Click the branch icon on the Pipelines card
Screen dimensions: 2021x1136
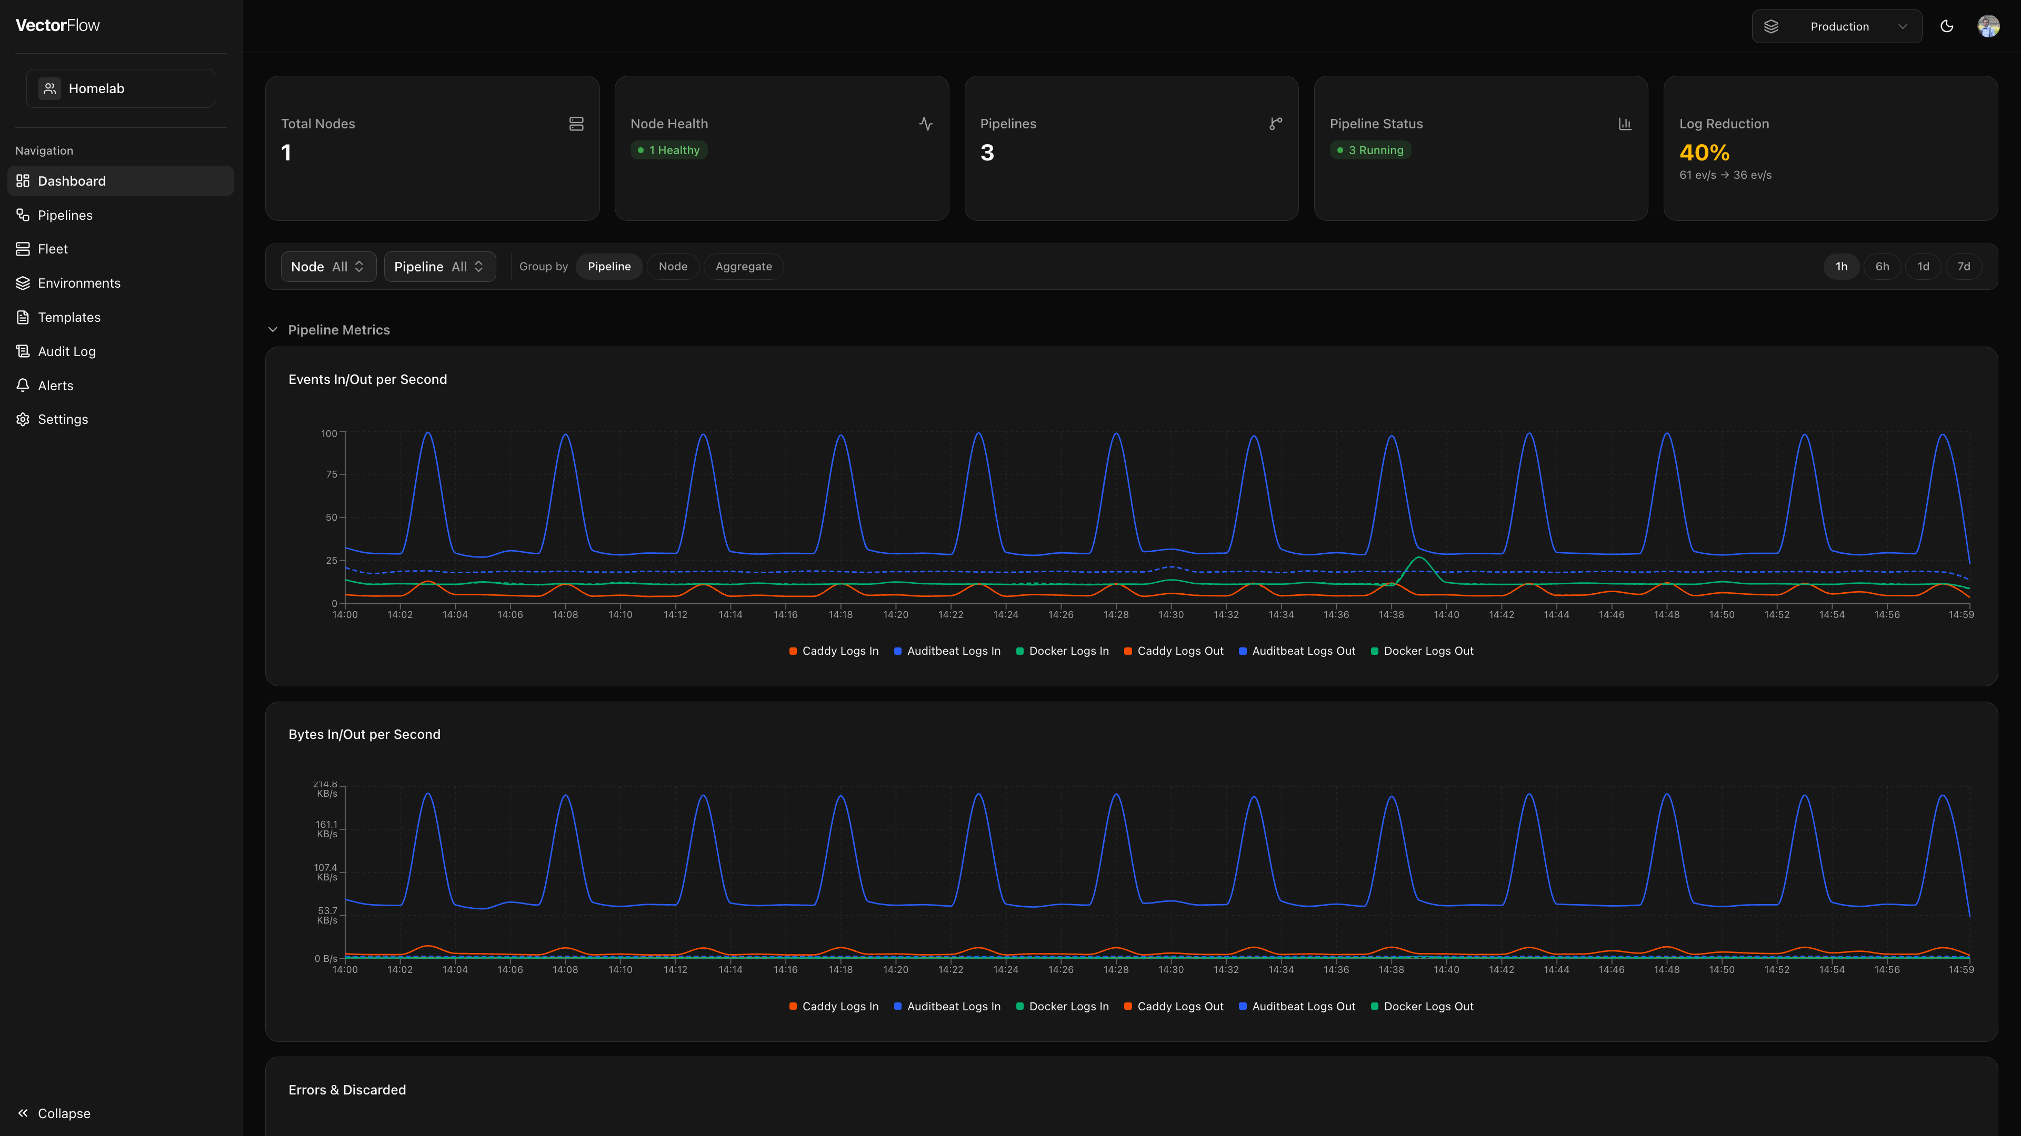(1276, 123)
